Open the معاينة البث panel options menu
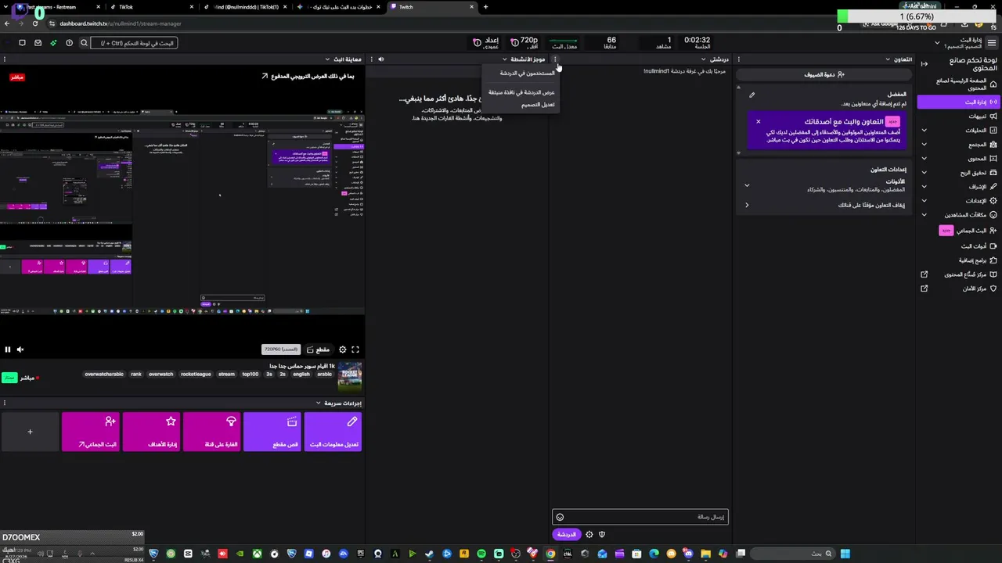Image resolution: width=1002 pixels, height=563 pixels. [x=4, y=59]
